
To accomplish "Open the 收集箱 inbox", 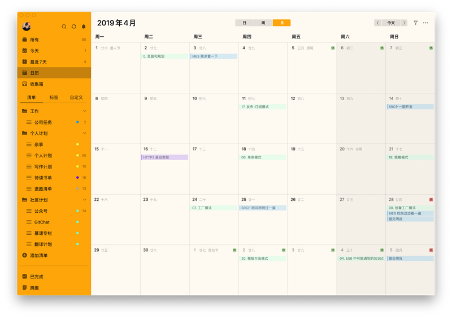I will point(54,84).
